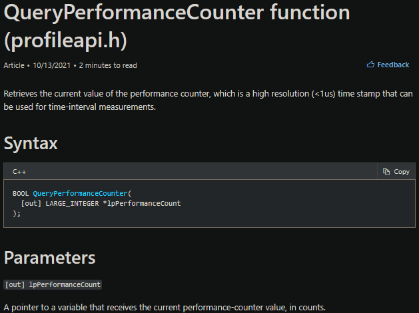
Task: Open the Feedback link
Action: pyautogui.click(x=393, y=65)
